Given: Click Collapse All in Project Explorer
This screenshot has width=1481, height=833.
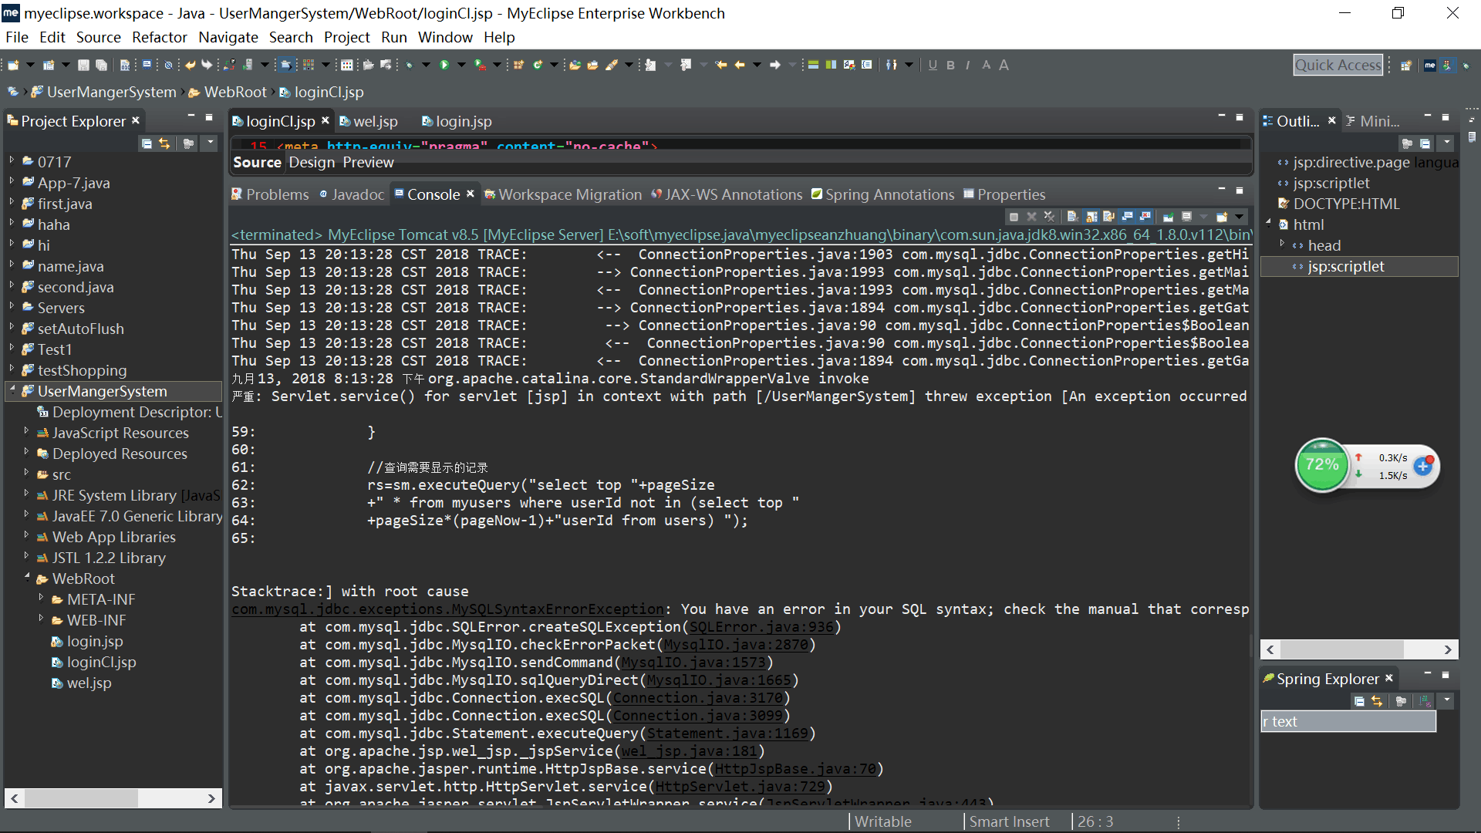Looking at the screenshot, I should 147,143.
